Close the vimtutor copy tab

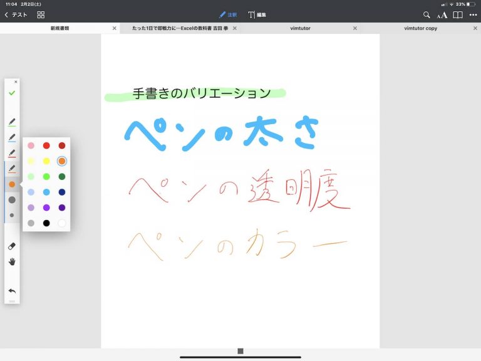(475, 28)
